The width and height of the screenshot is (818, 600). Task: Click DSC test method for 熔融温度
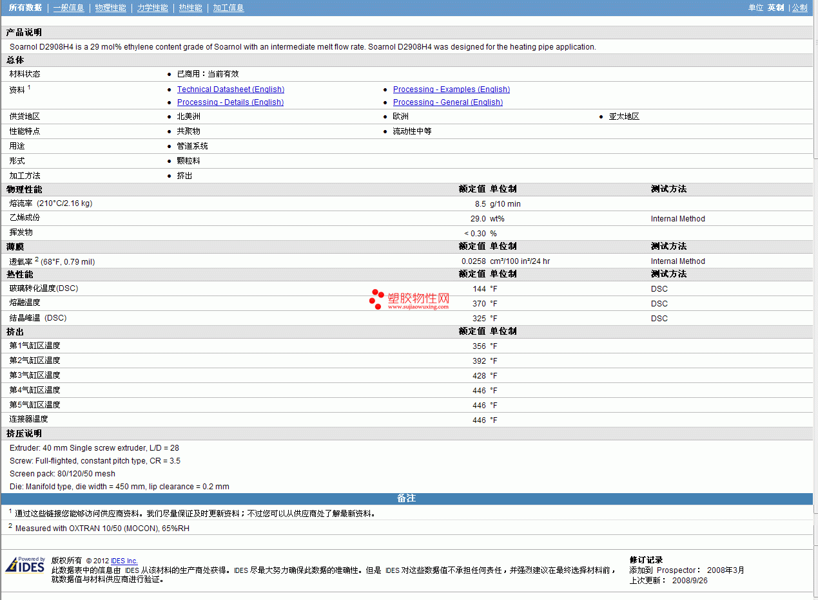coord(659,304)
